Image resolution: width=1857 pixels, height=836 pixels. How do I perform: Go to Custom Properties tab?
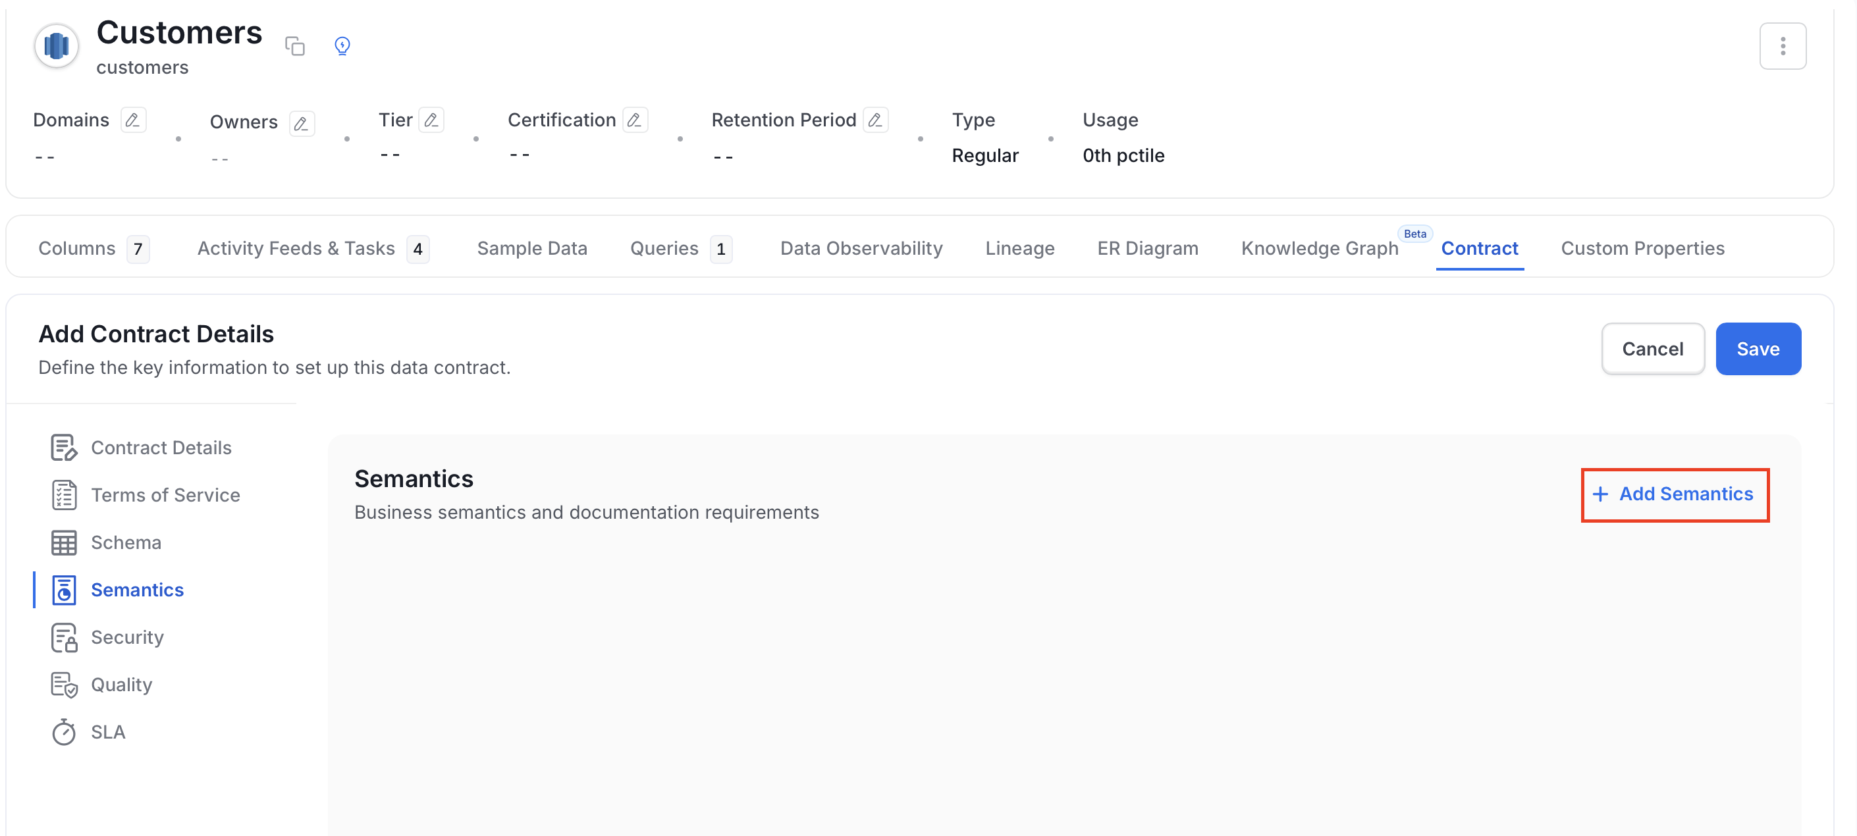[x=1642, y=249]
